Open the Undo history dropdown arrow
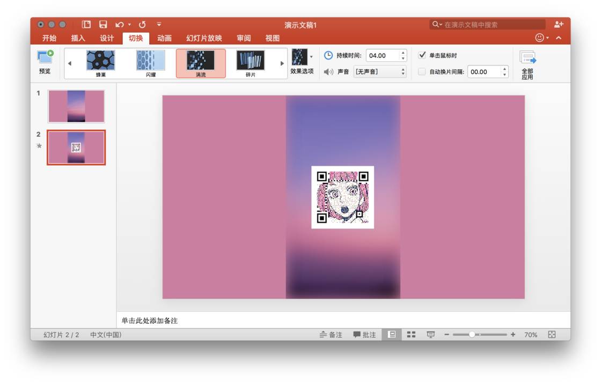601x384 pixels. click(x=129, y=25)
